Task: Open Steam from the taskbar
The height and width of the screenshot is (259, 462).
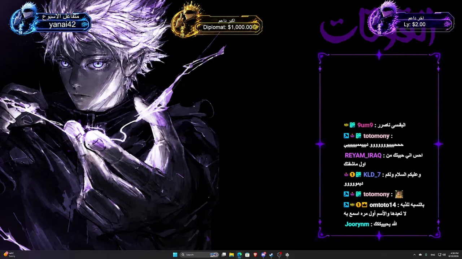Action: click(271, 255)
